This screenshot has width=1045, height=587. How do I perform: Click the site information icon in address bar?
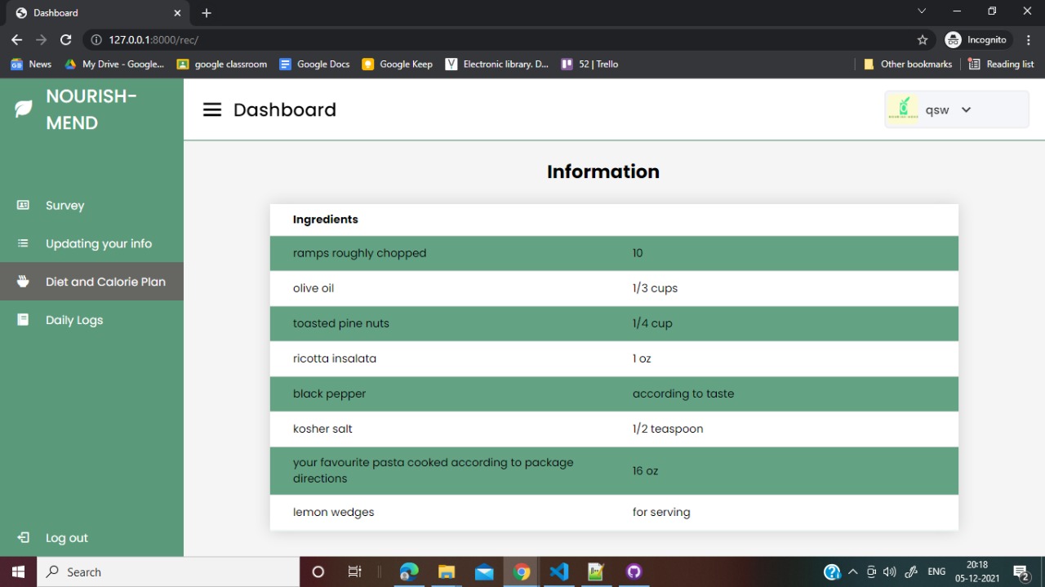click(96, 39)
